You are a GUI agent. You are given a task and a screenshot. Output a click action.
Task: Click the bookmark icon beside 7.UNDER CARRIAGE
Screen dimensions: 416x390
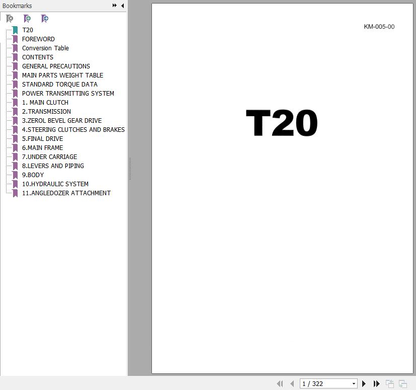(15, 157)
